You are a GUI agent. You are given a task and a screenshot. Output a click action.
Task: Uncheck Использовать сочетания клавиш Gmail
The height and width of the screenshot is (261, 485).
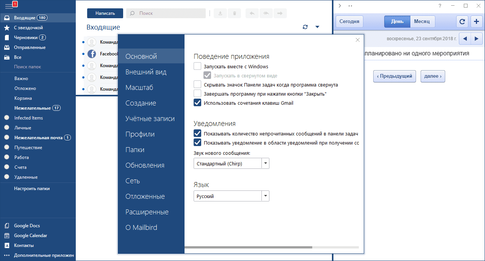(197, 103)
